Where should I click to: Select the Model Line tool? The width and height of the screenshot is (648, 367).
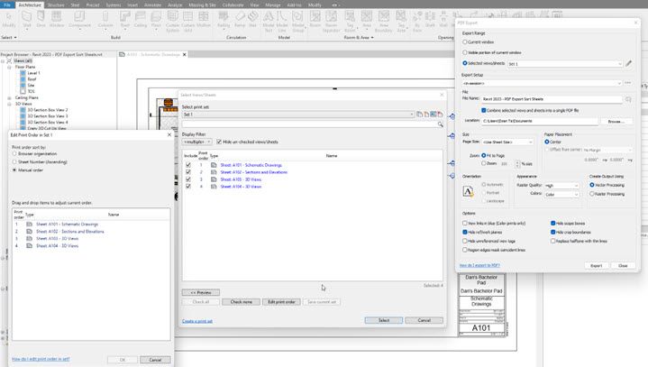pyautogui.click(x=282, y=22)
